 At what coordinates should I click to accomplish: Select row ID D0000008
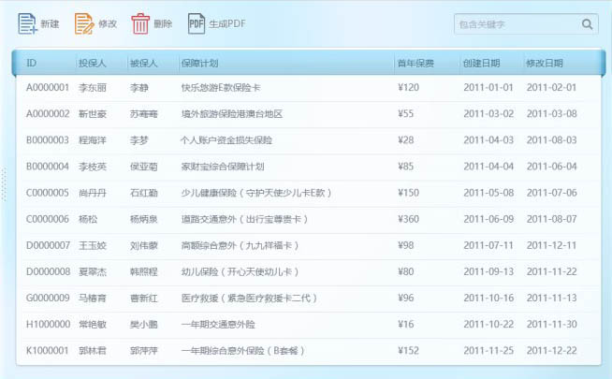[x=48, y=271]
